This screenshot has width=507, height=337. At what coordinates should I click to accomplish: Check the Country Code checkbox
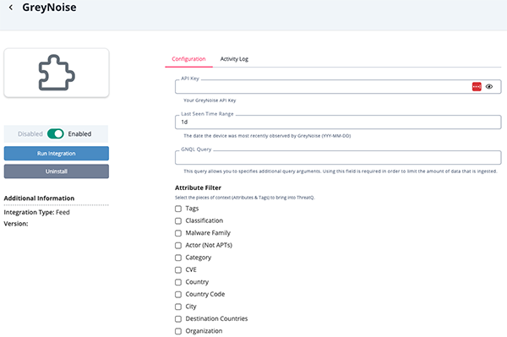pos(178,295)
